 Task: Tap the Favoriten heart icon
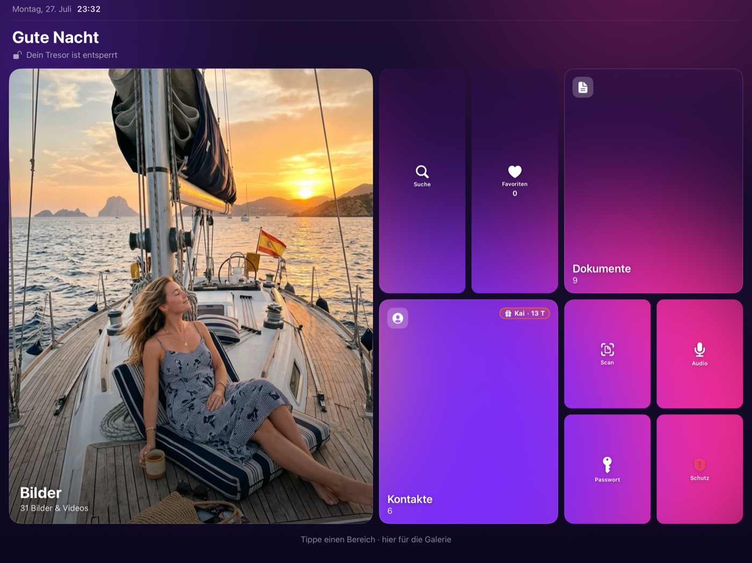515,171
